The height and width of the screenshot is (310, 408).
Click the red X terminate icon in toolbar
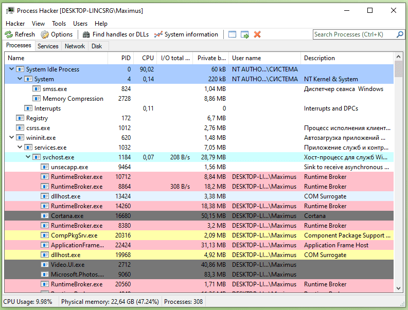pos(257,34)
